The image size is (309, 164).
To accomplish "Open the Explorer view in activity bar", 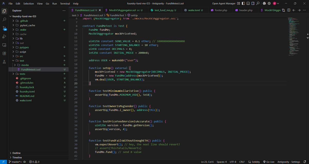I will click(4, 11).
